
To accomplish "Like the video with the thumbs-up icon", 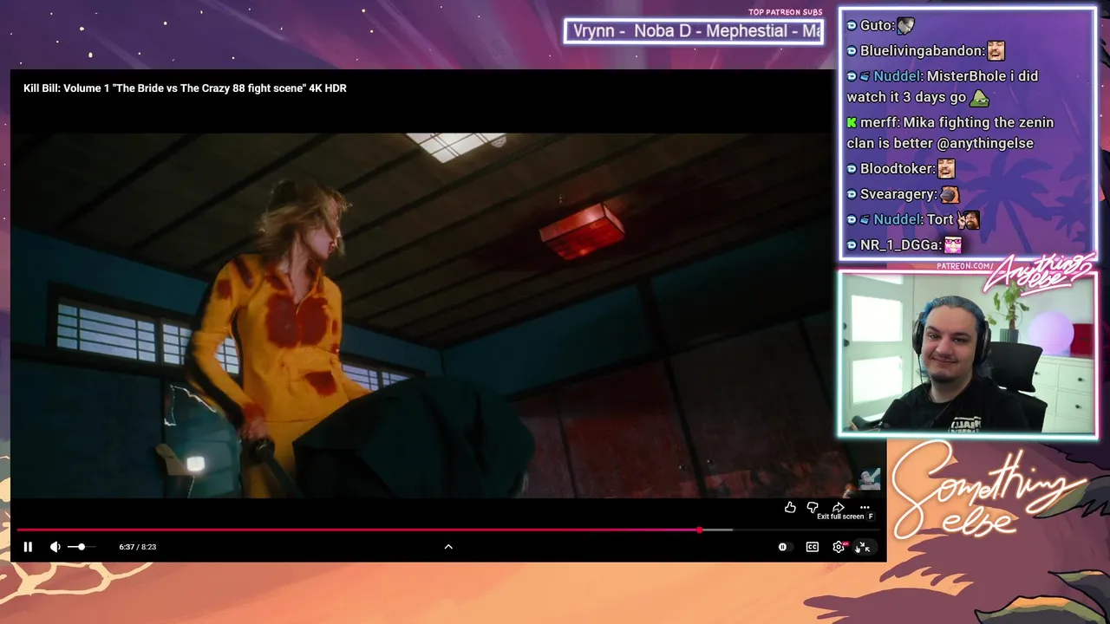I will click(790, 507).
